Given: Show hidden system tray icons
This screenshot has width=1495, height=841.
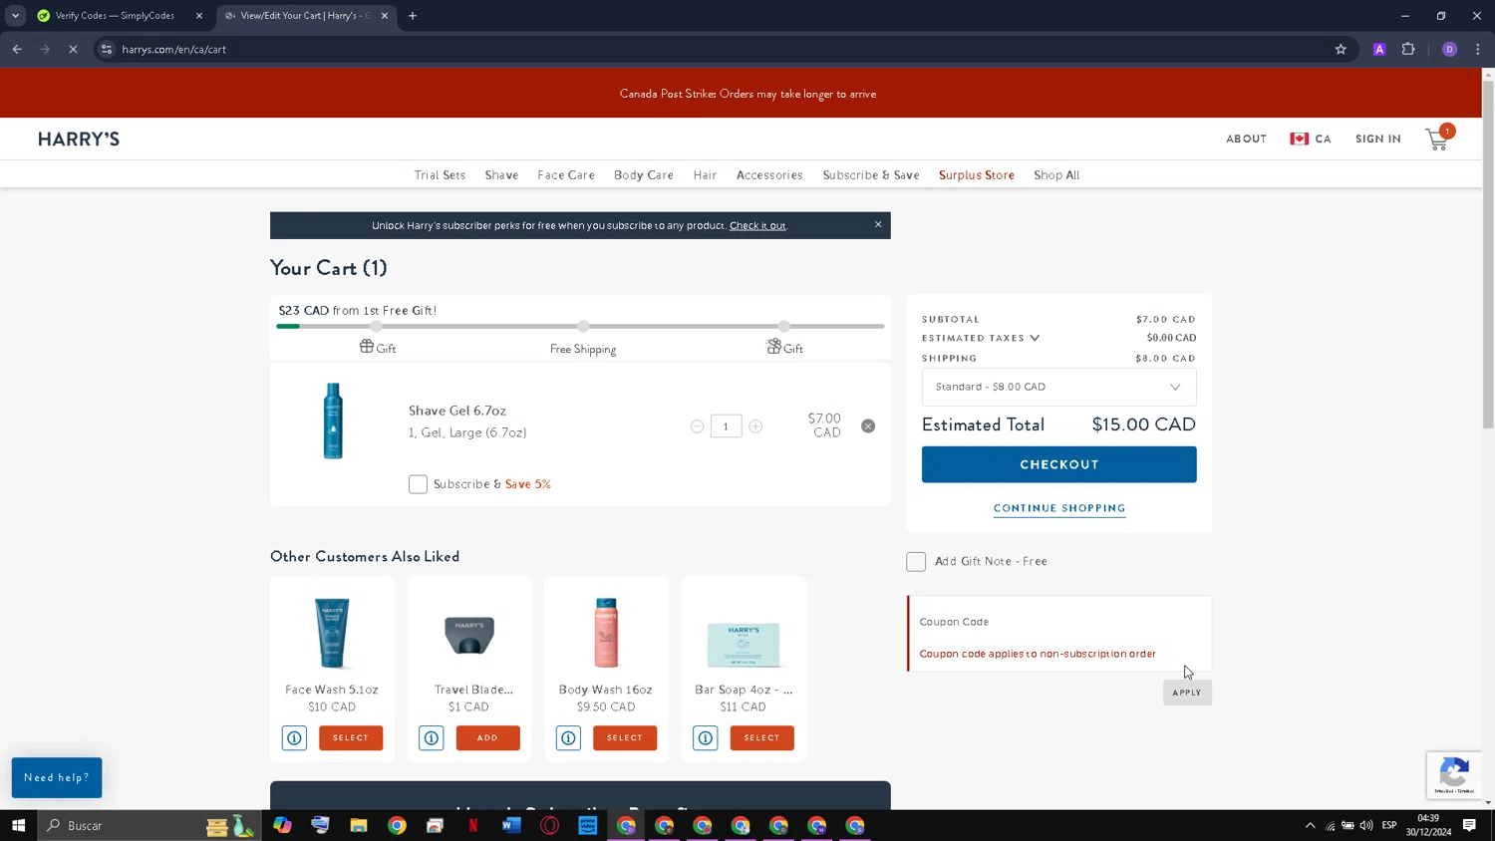Looking at the screenshot, I should point(1311,825).
